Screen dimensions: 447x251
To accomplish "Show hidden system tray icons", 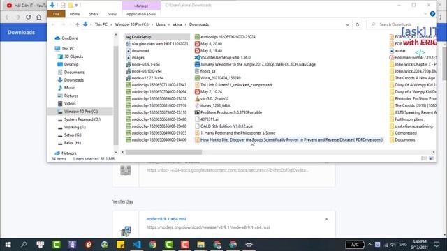I will [369, 245].
